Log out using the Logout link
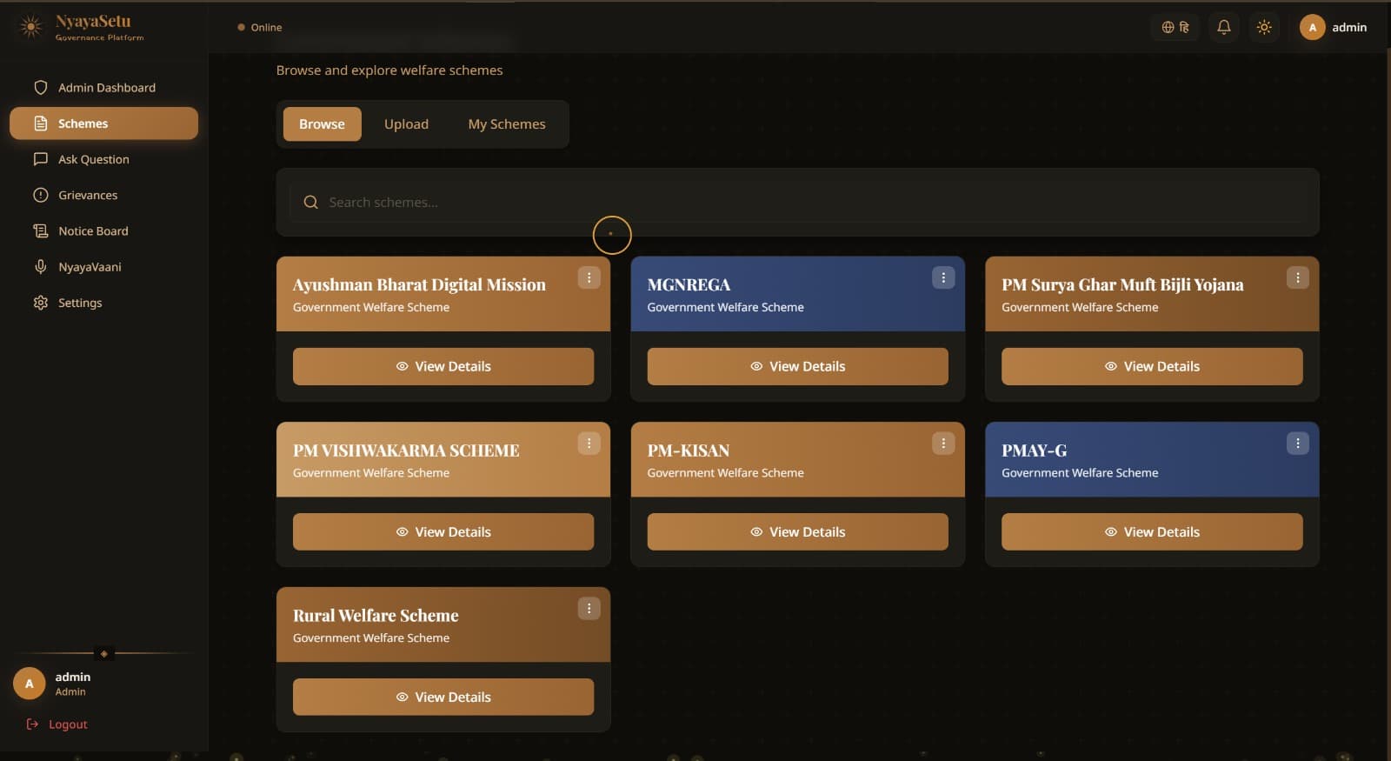This screenshot has height=761, width=1391. click(57, 724)
